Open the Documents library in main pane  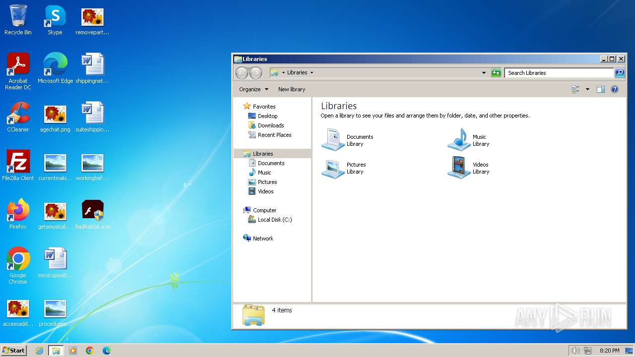point(347,140)
